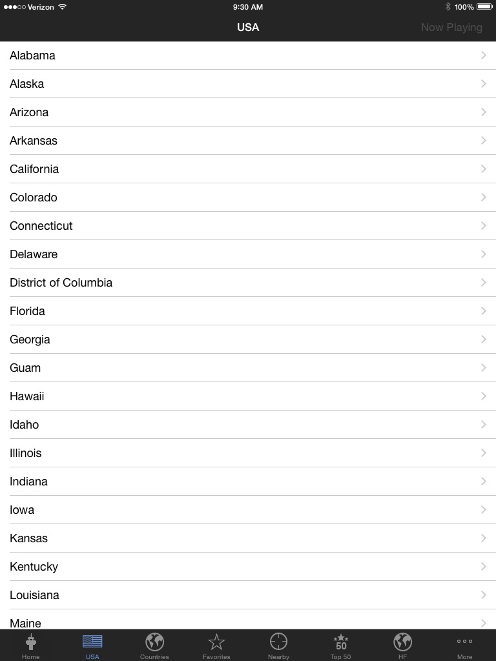Click the Now Playing button

click(x=451, y=27)
